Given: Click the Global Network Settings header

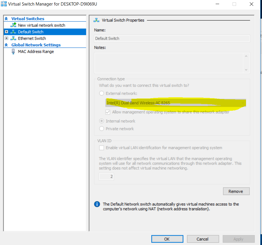Looking at the screenshot, I should coord(36,45).
